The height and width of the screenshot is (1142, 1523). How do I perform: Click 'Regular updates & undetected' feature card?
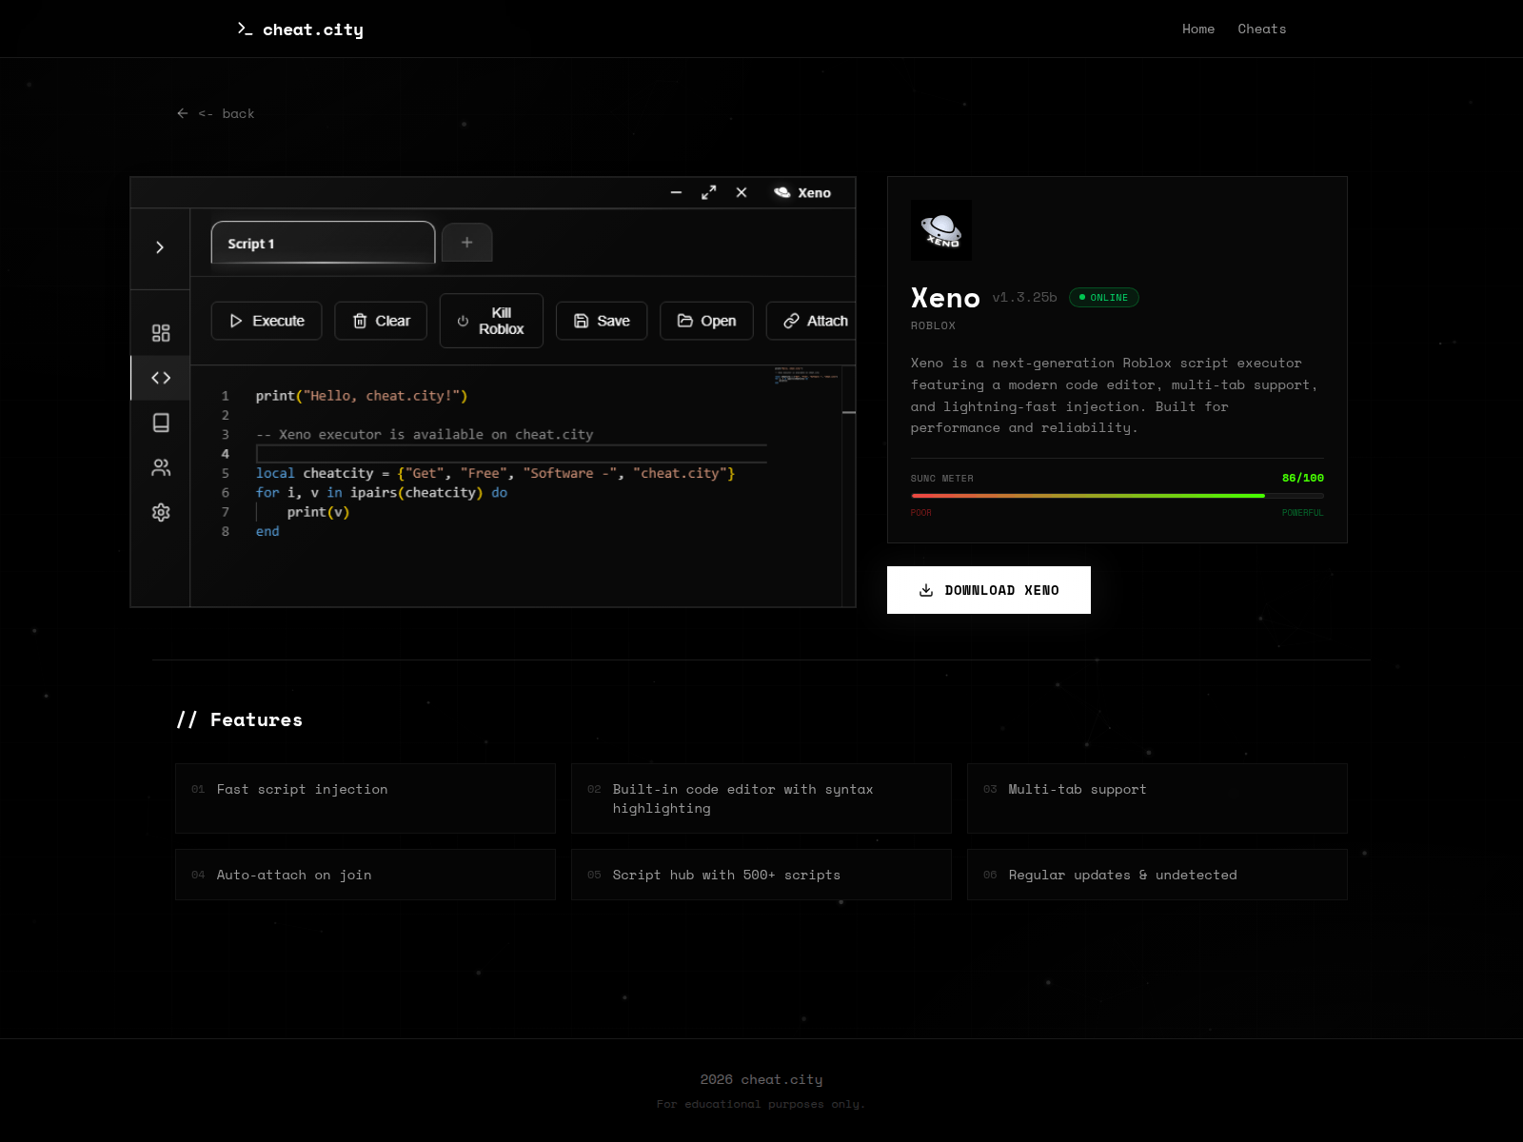pos(1157,875)
